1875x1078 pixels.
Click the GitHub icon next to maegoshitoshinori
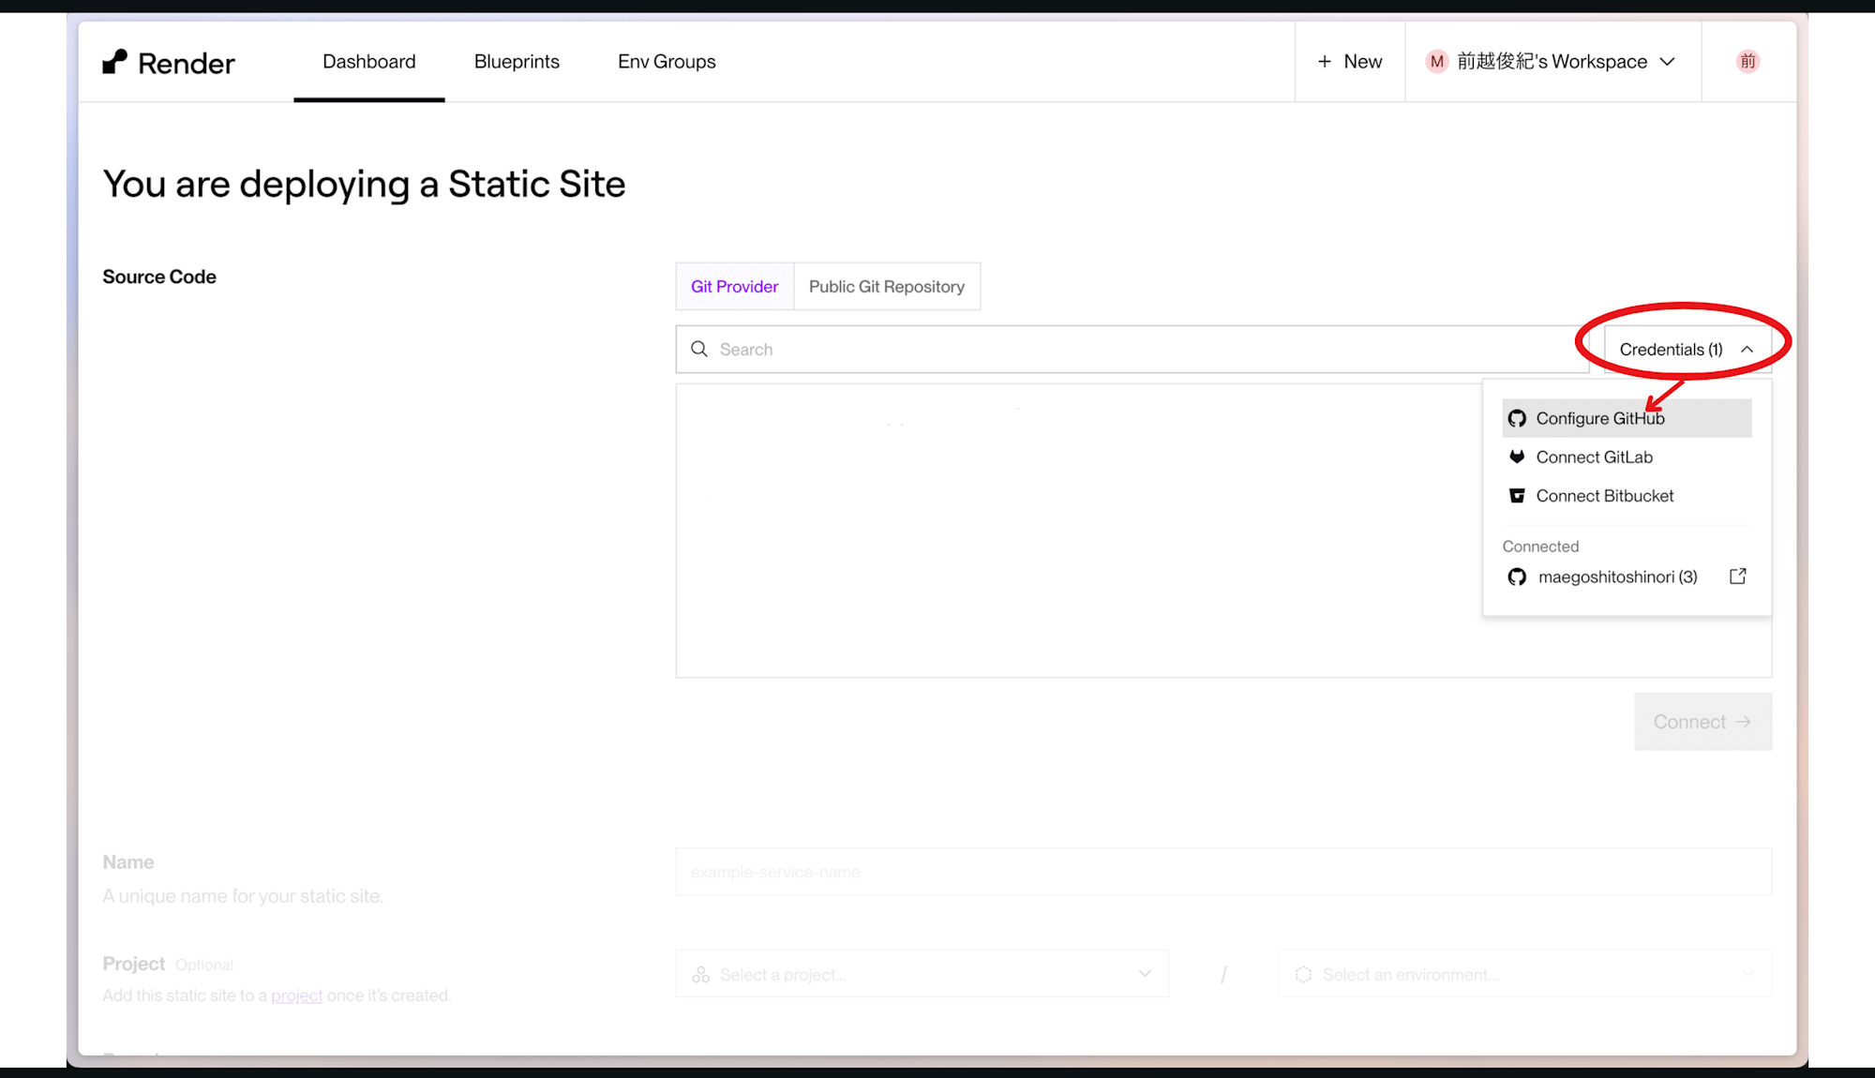1517,577
